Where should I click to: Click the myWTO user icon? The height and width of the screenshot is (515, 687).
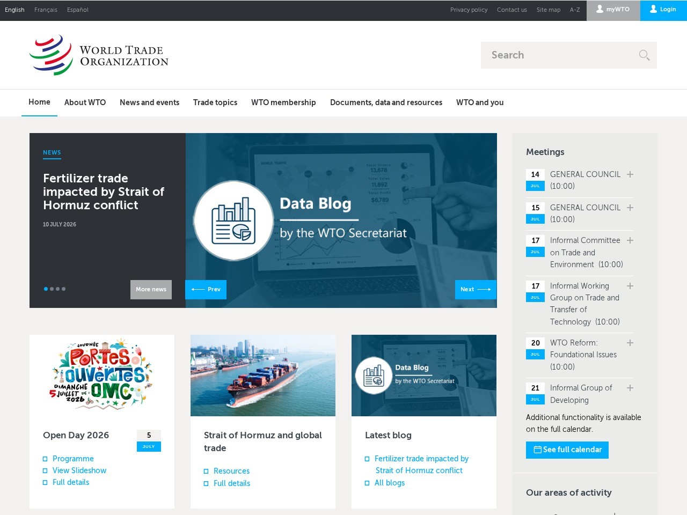click(x=600, y=9)
